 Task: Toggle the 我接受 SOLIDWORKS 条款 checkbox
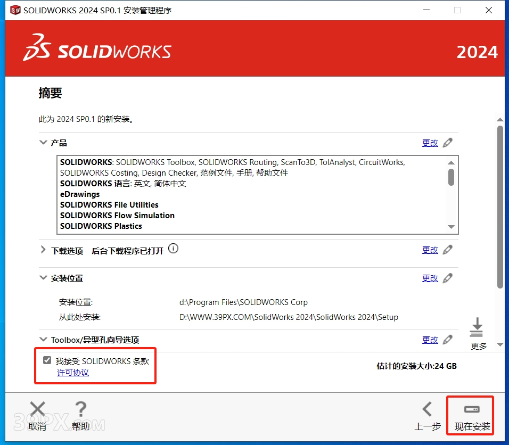click(x=47, y=360)
